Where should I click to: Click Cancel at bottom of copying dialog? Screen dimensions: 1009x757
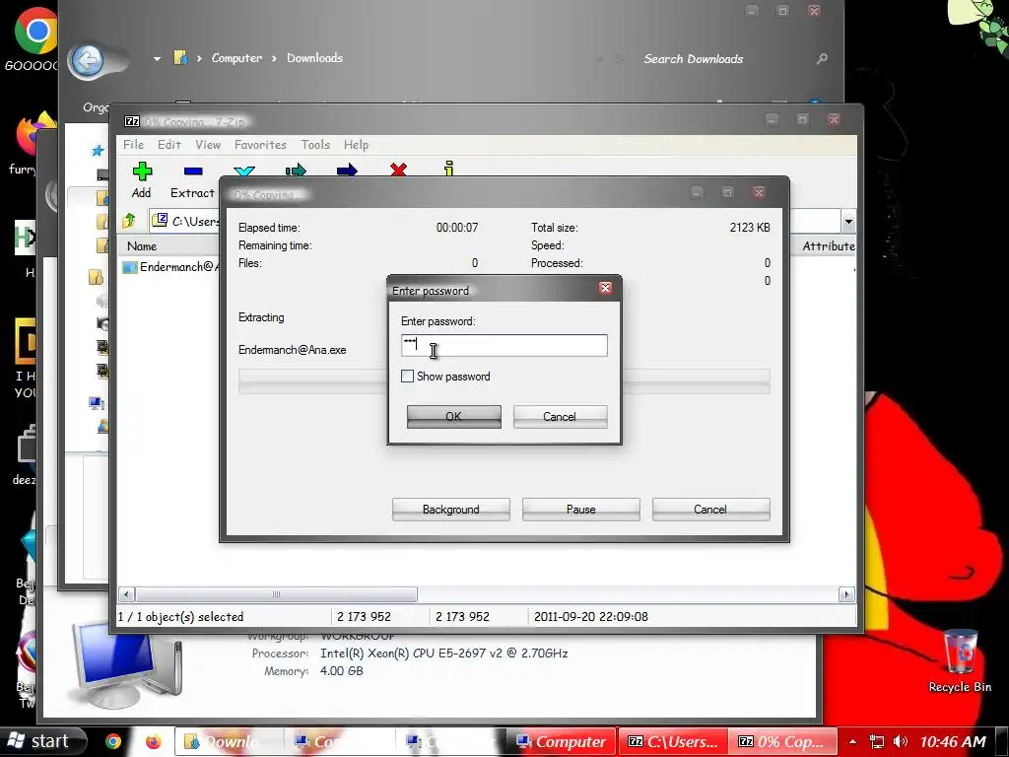[x=710, y=510]
